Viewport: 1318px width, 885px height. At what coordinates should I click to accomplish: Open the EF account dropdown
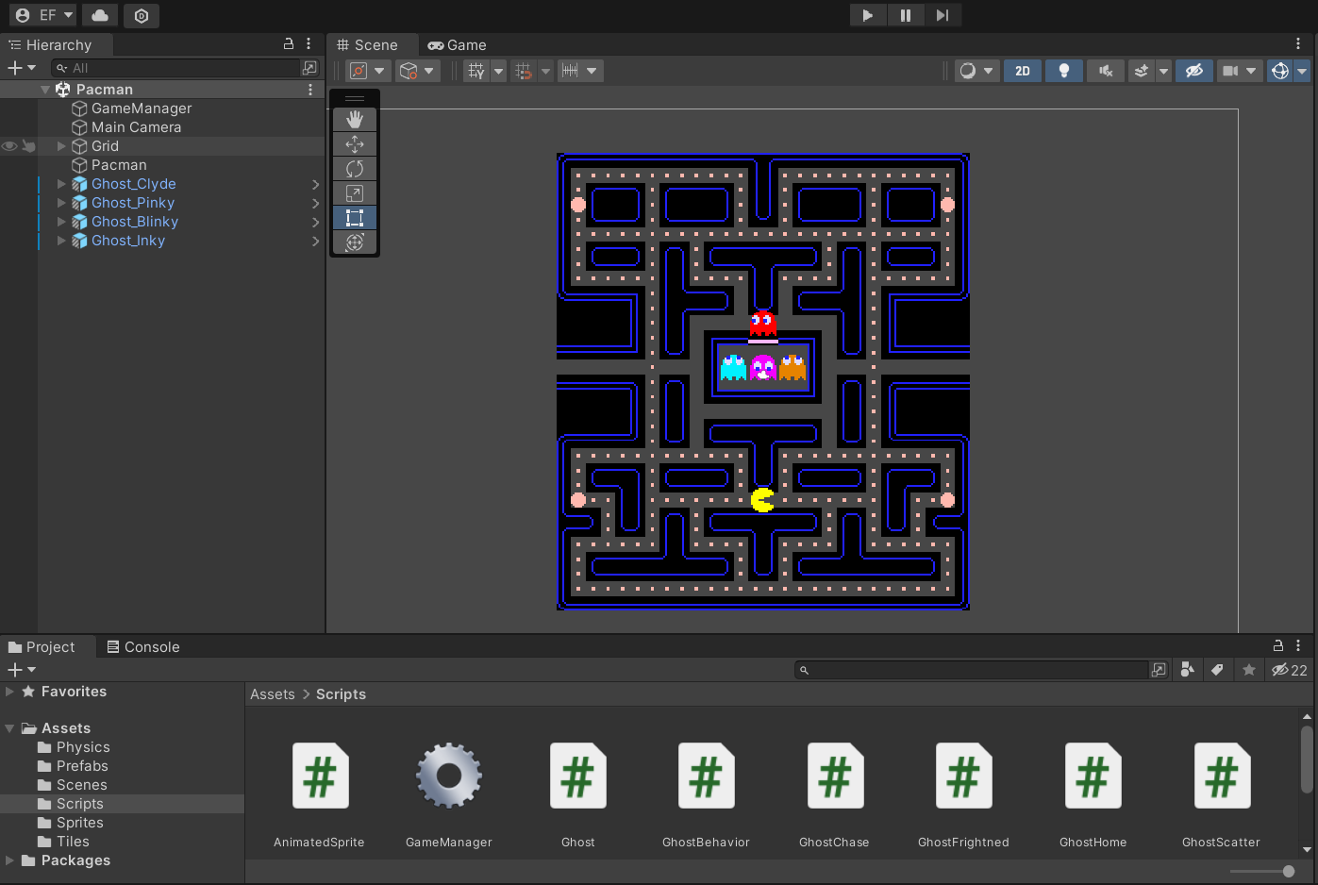pos(44,15)
